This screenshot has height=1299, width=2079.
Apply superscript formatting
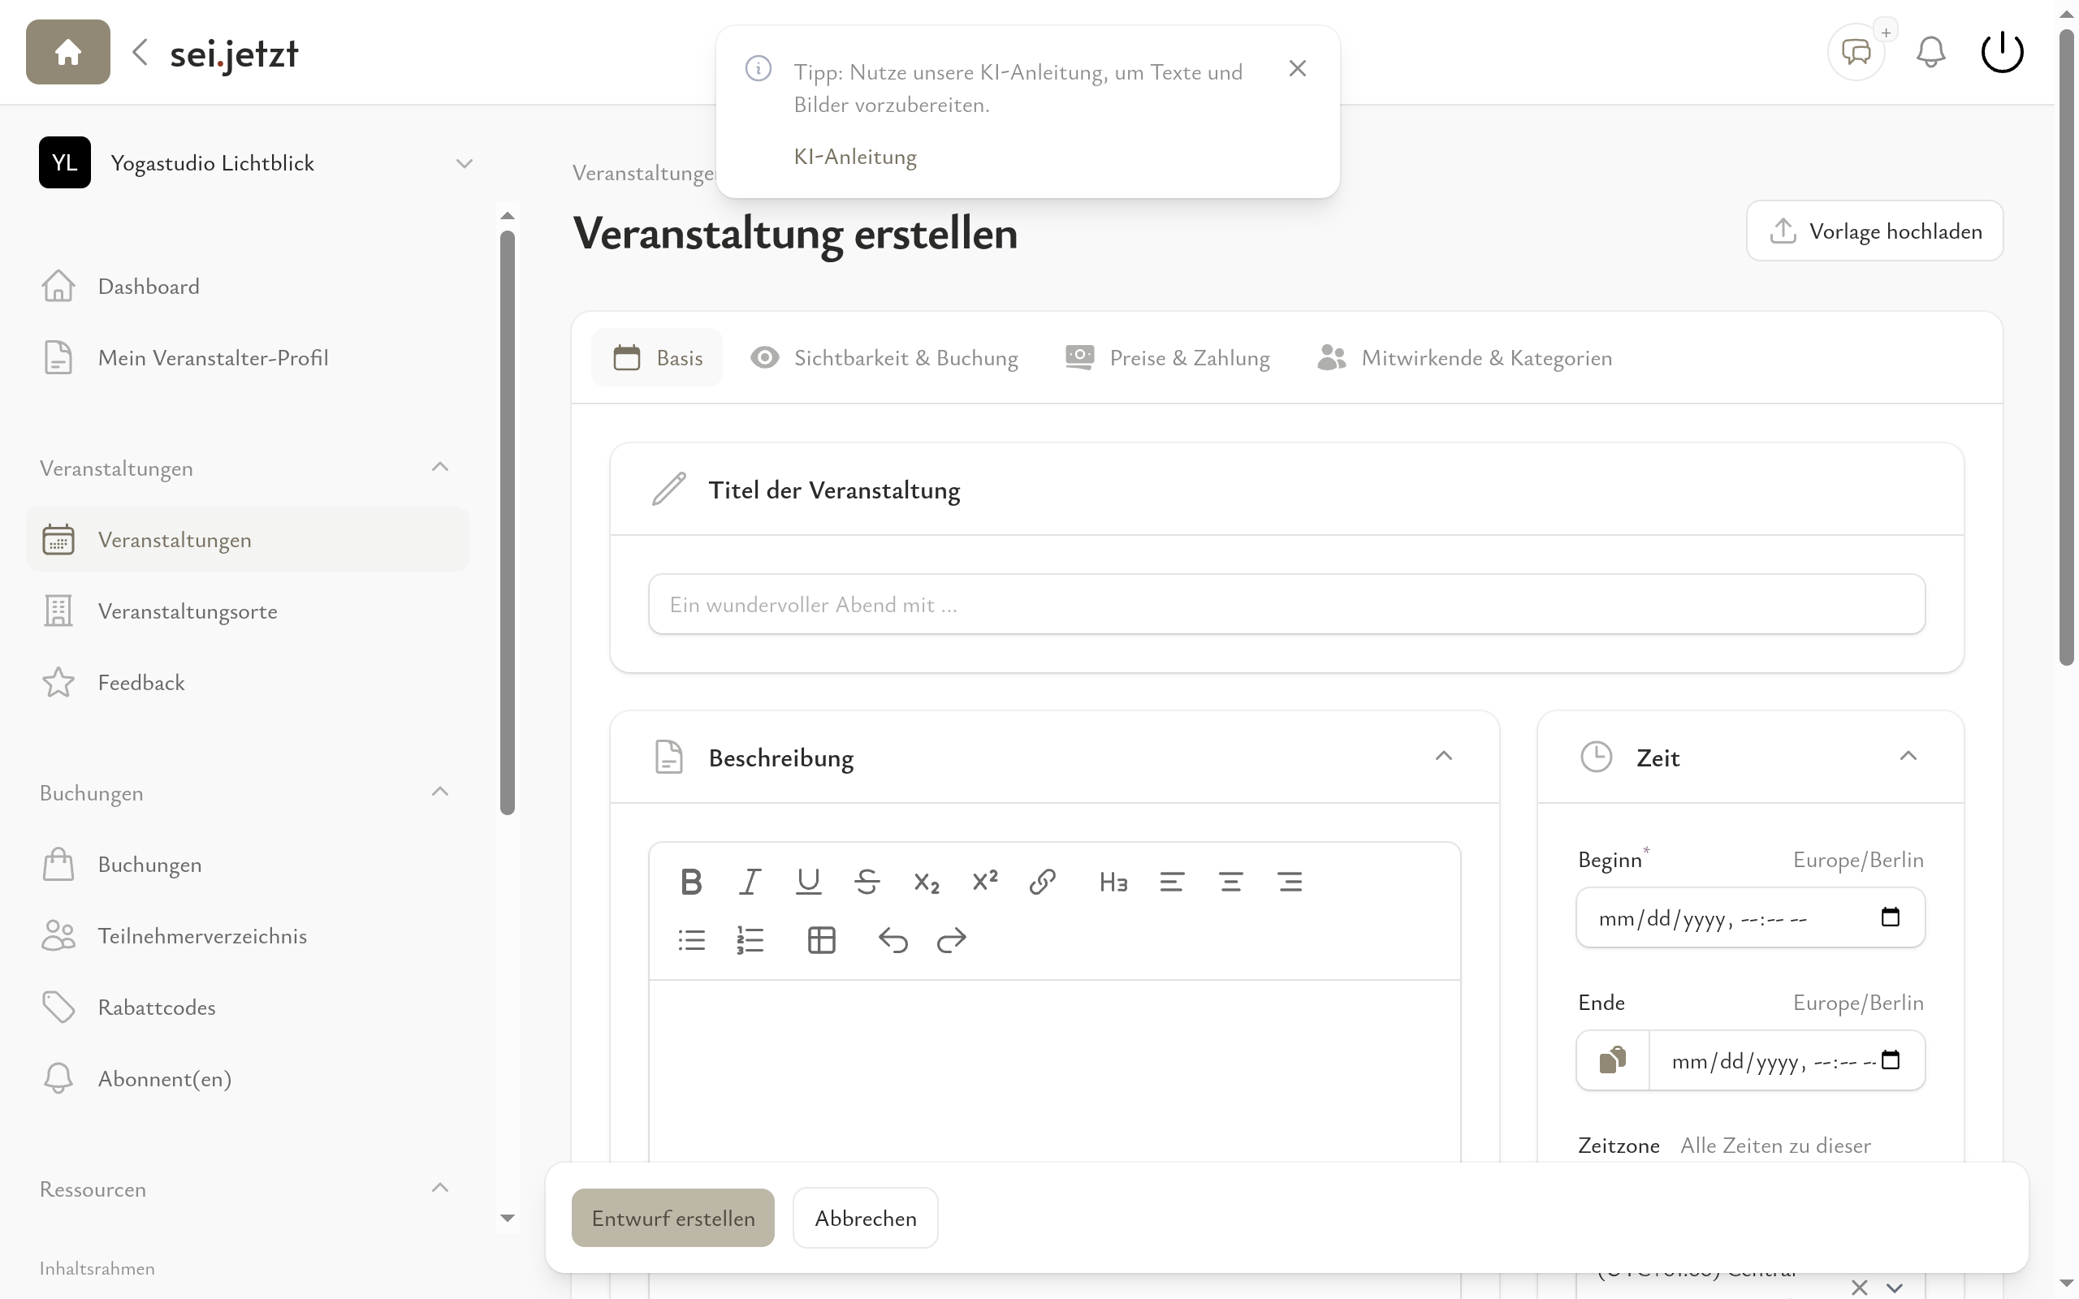point(984,881)
